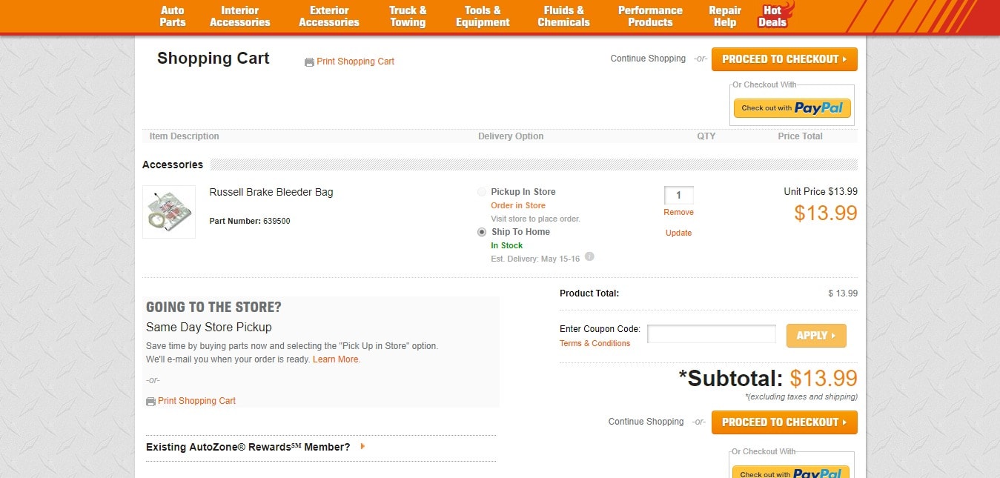Click top Print Shopping Cart link
Viewport: 1000px width, 478px height.
pyautogui.click(x=355, y=62)
